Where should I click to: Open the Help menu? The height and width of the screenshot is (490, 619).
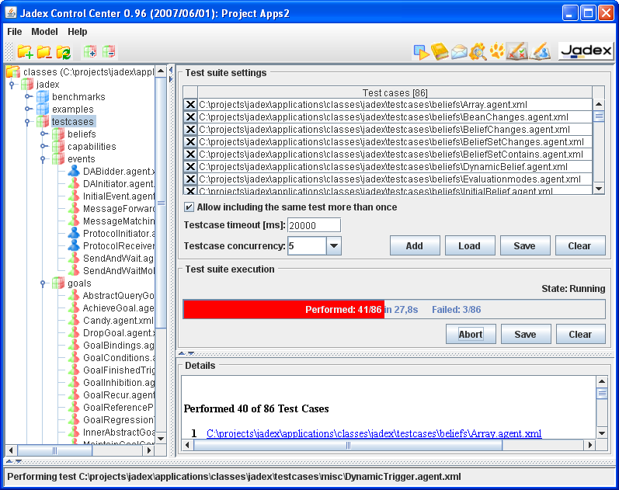[x=78, y=32]
